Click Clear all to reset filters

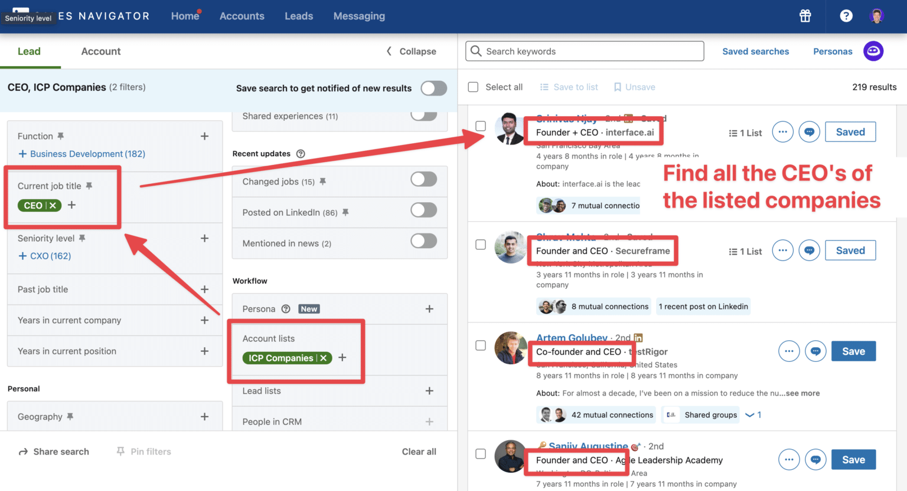click(x=419, y=452)
